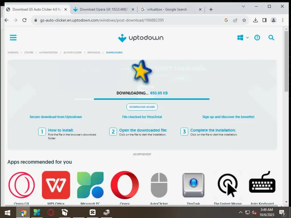
Task: Switch to Download Opera GX tab
Action: pos(103,9)
